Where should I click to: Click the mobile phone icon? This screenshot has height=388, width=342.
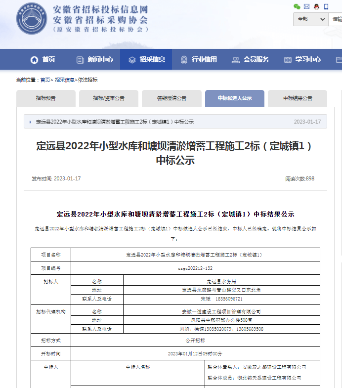tap(327, 6)
